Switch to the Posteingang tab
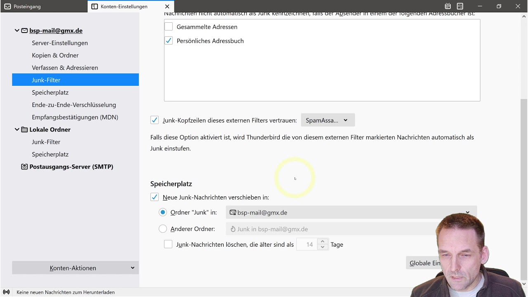The image size is (528, 297). click(44, 7)
